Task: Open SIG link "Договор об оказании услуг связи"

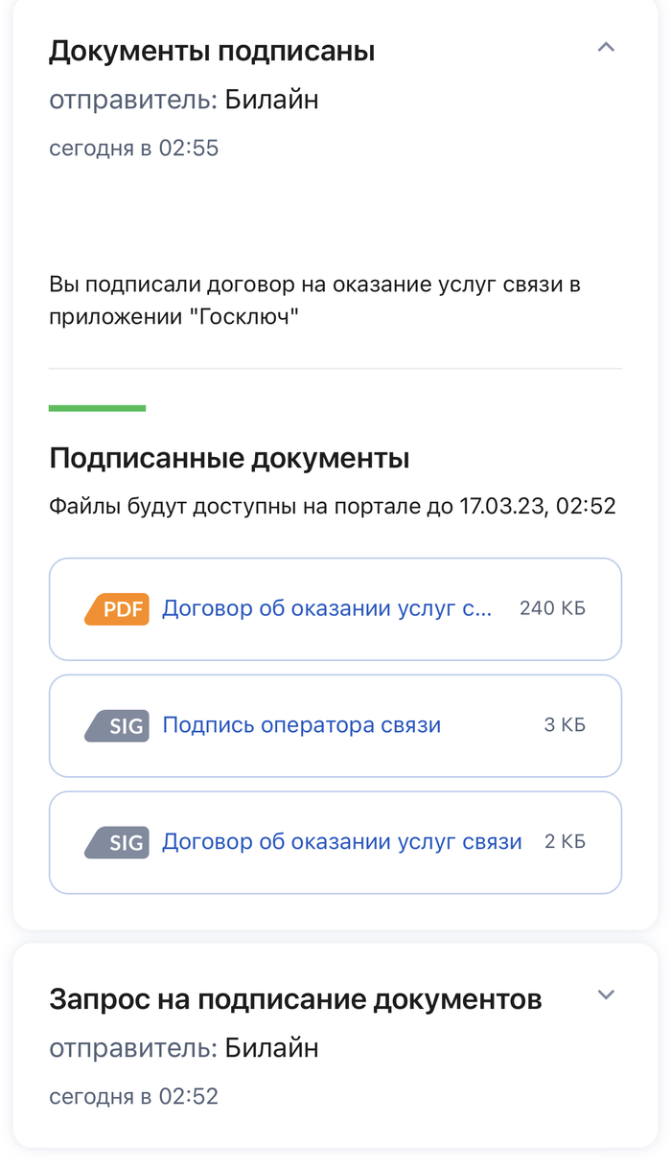Action: [341, 843]
